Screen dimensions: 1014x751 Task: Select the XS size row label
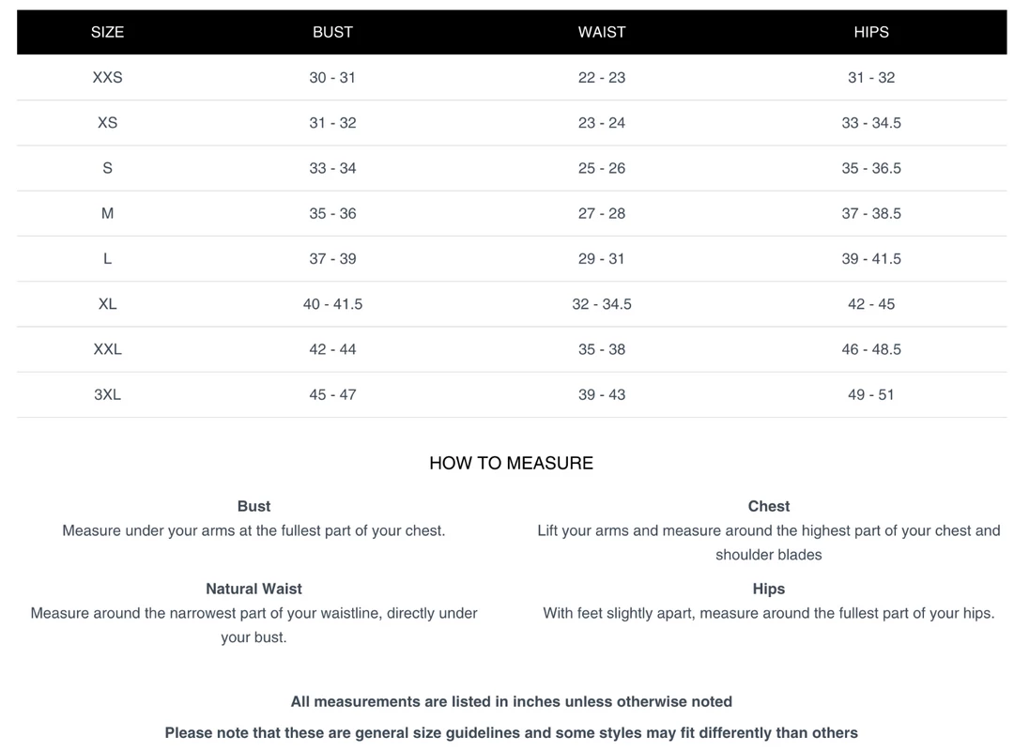coord(107,123)
